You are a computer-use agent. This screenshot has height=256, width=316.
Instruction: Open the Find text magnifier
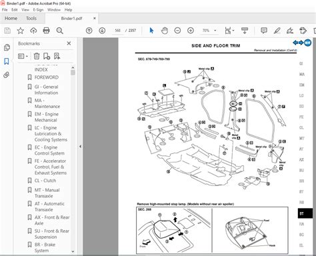[59, 31]
